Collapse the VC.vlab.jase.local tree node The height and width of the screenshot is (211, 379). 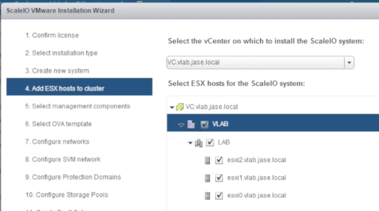click(172, 107)
